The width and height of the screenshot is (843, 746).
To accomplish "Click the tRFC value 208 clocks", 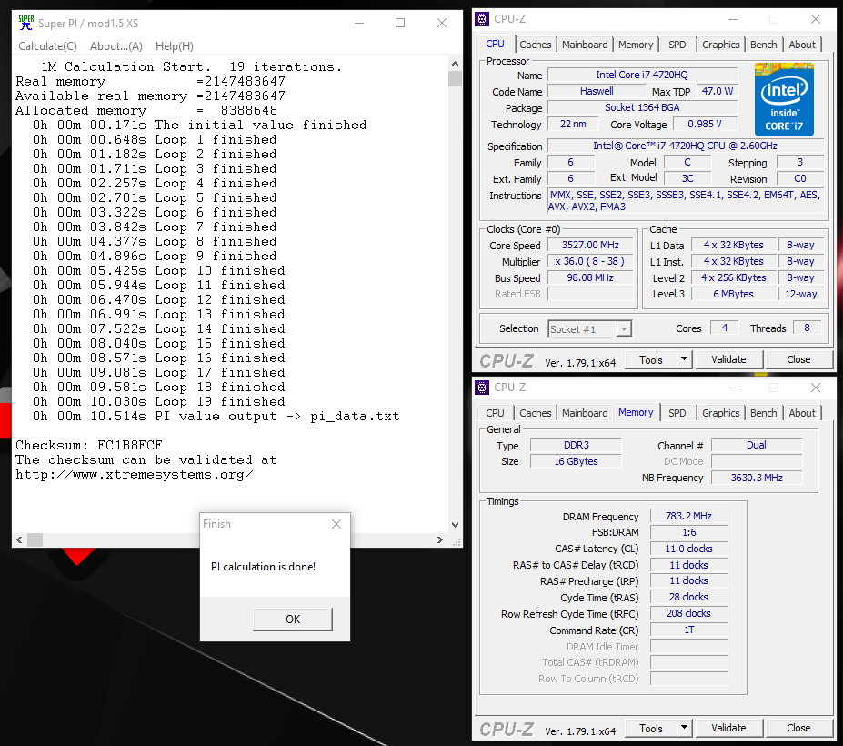I will click(688, 614).
